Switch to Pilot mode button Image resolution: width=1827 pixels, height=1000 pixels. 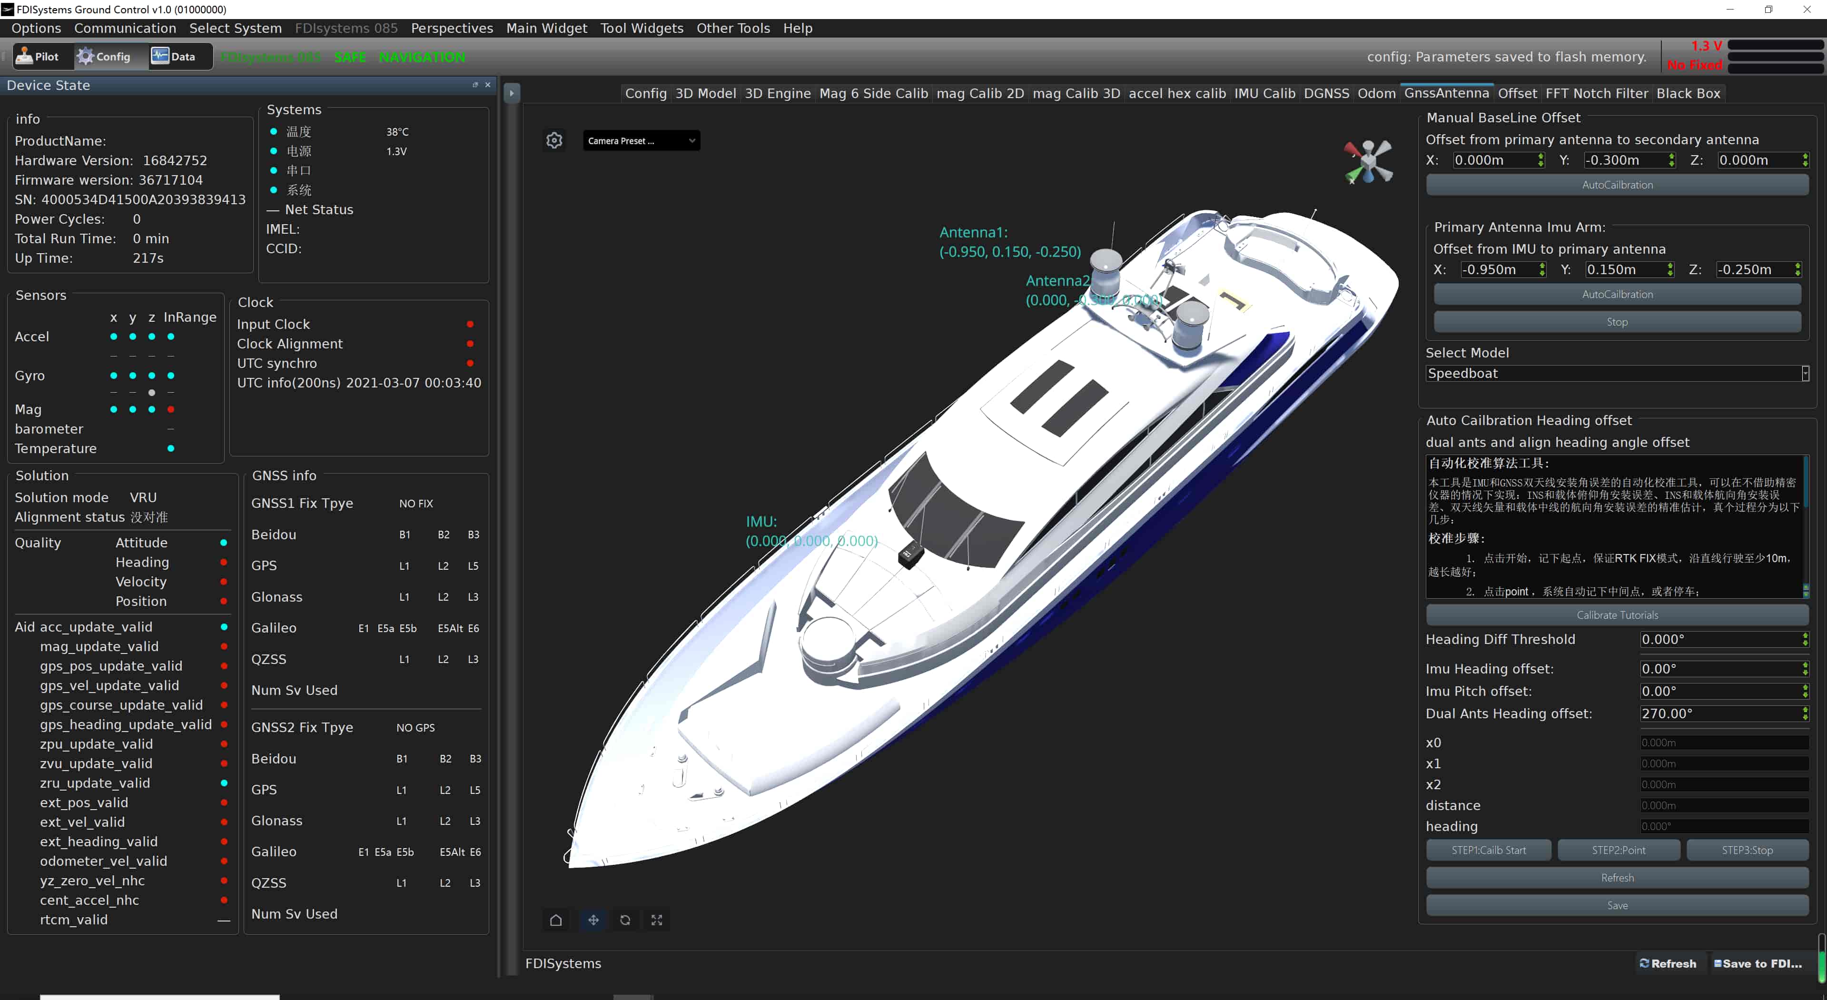[38, 57]
